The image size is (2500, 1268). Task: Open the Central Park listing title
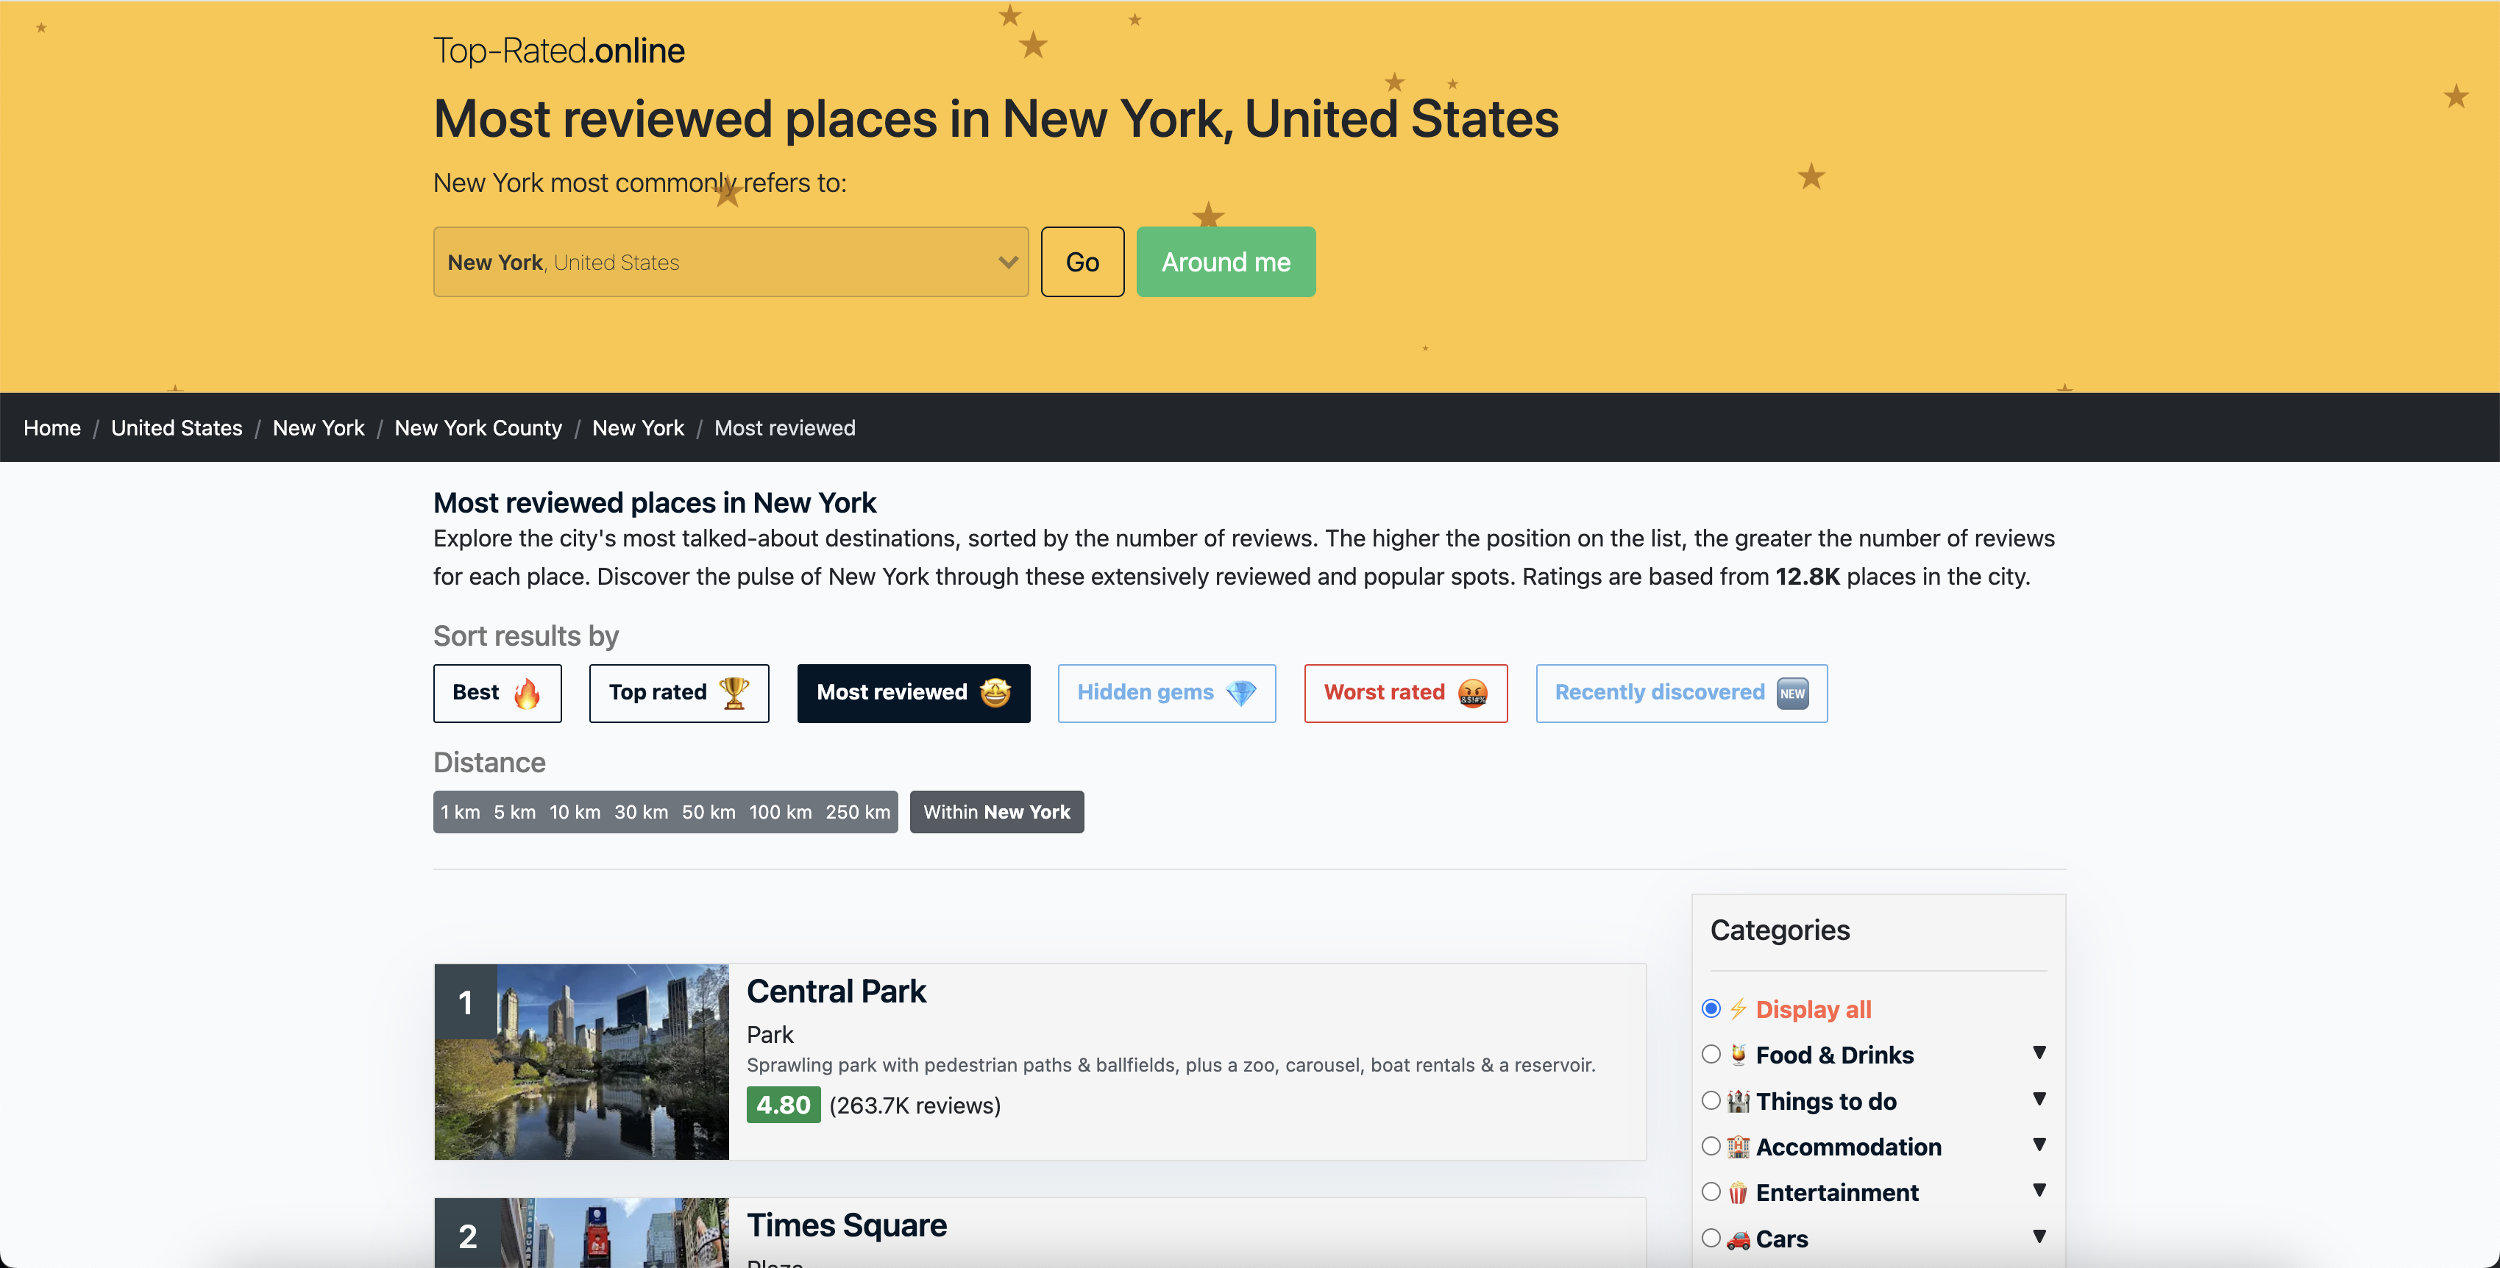coord(836,991)
